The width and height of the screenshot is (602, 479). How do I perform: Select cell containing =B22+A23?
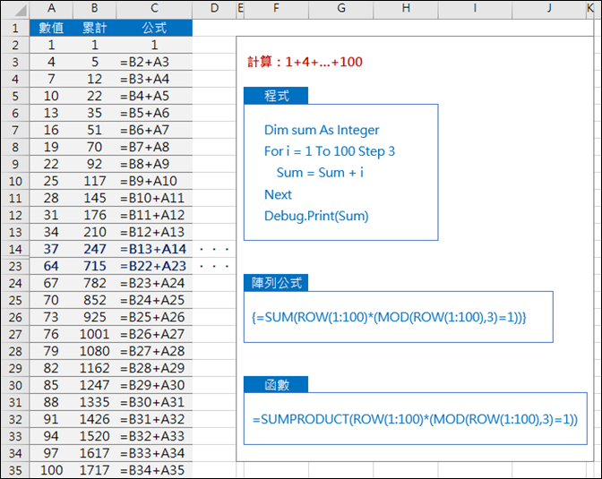[x=154, y=266]
